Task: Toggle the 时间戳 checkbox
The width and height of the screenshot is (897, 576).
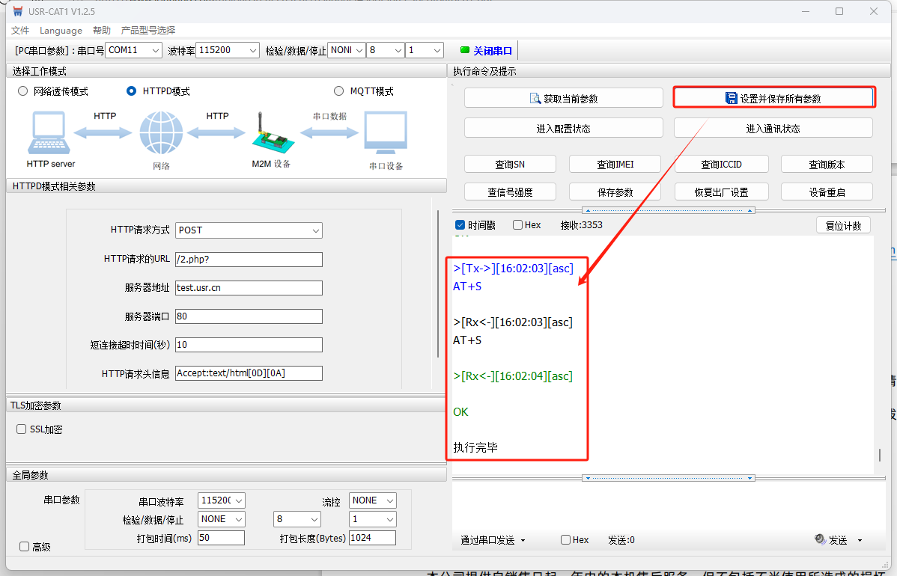Action: pos(460,225)
